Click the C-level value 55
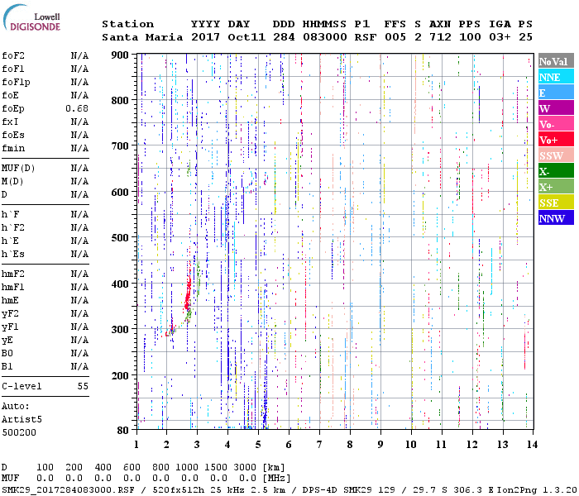 [83, 386]
